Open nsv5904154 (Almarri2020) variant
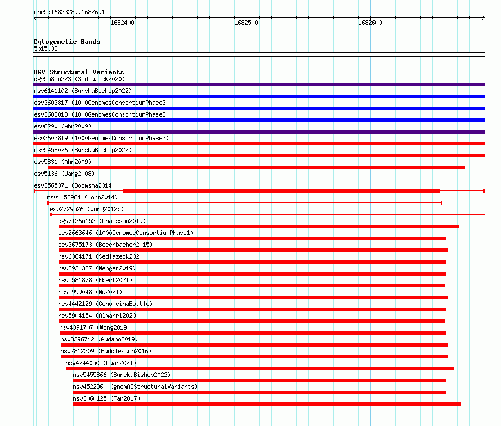 click(99, 316)
